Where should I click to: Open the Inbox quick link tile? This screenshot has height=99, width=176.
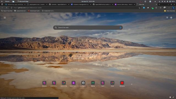click(64, 84)
